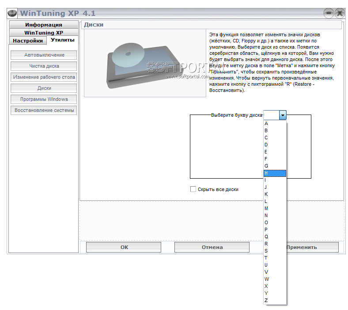The height and width of the screenshot is (310, 348).
Task: Select drive letter B from list
Action: click(275, 130)
